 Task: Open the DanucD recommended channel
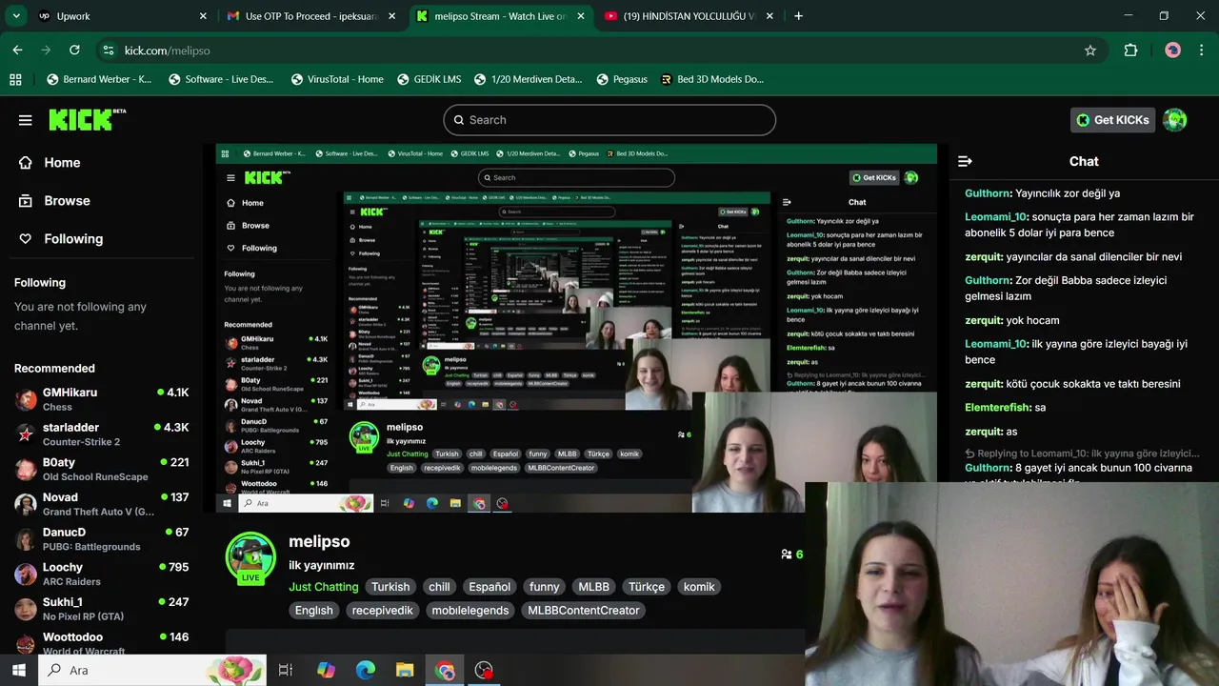(102, 539)
